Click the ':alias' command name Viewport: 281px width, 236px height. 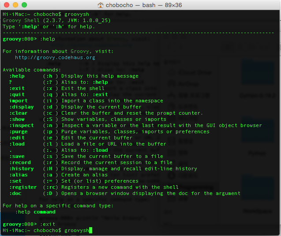(19, 175)
